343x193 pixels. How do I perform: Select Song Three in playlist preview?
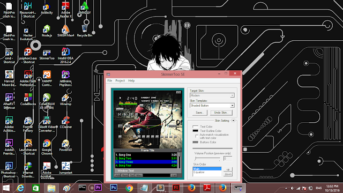pyautogui.click(x=146, y=162)
